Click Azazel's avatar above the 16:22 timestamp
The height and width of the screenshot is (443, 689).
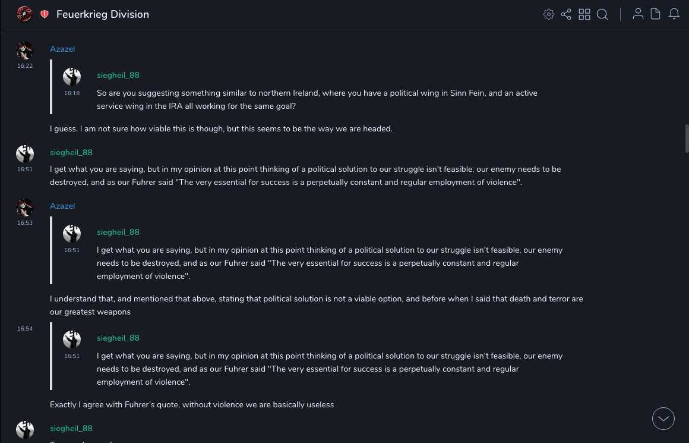click(x=25, y=51)
